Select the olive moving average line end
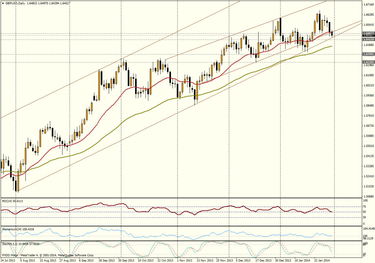 (x=331, y=47)
